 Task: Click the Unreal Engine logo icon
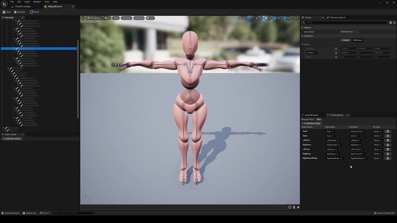tap(4, 4)
